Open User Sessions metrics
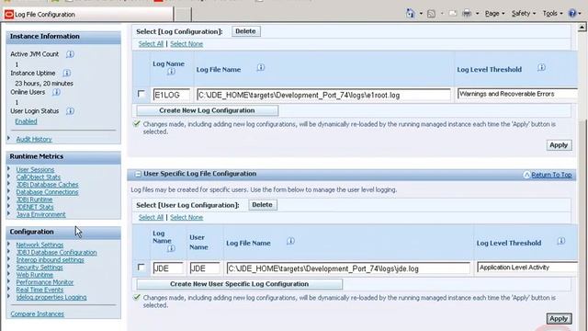Screen dimensions: 588x331 click(x=35, y=169)
